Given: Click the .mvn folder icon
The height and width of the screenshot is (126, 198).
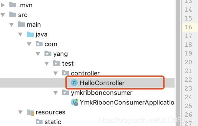Looking at the screenshot, I should (12, 5).
